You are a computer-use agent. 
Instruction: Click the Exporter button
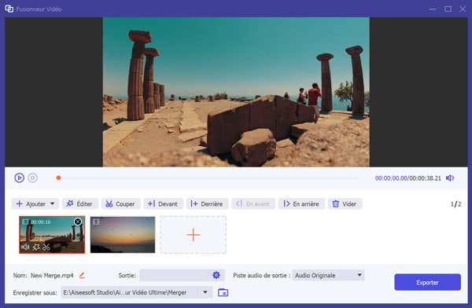click(427, 282)
